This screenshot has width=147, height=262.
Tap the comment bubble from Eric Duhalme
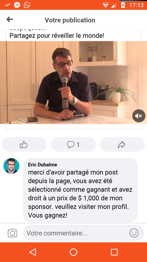pyautogui.click(x=80, y=190)
